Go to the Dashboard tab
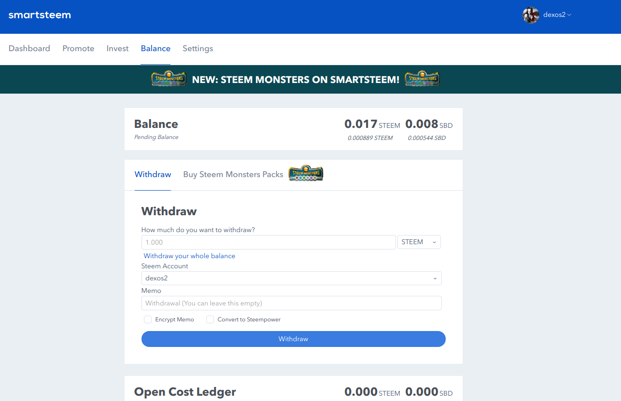621x401 pixels. click(x=29, y=48)
